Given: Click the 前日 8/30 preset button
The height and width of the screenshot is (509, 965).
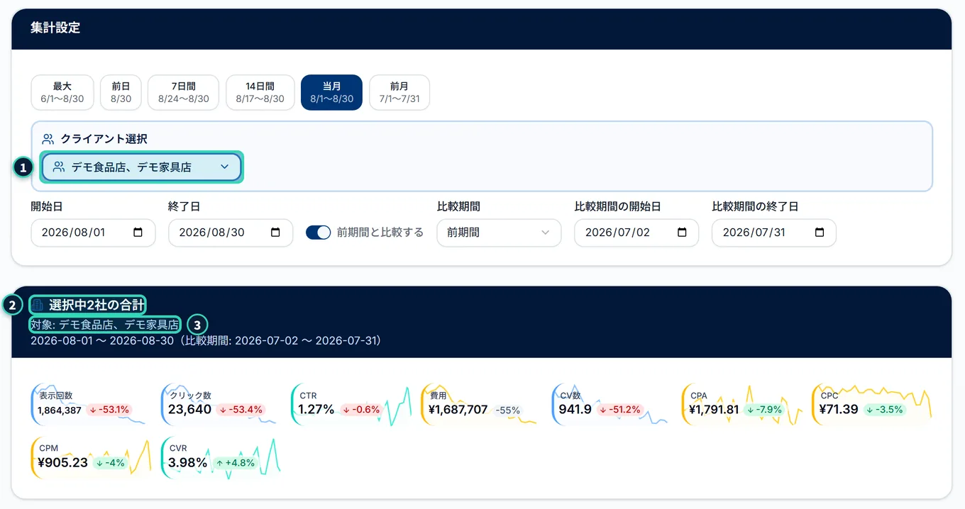Looking at the screenshot, I should pos(121,93).
